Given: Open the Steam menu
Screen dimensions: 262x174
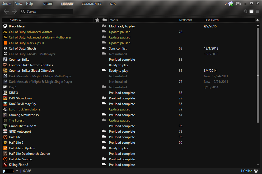Looking at the screenshot, I should tap(7, 4).
